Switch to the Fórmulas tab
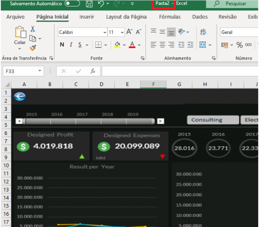This screenshot has width=259, height=227. tap(170, 17)
